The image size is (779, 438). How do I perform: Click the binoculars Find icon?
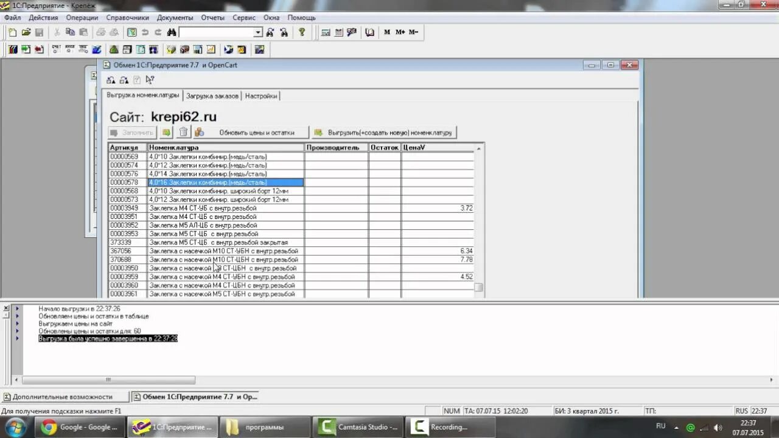click(171, 32)
